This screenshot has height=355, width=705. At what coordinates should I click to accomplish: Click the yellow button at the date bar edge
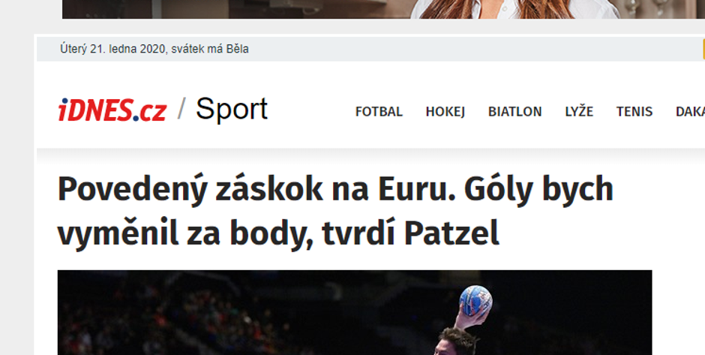(703, 49)
